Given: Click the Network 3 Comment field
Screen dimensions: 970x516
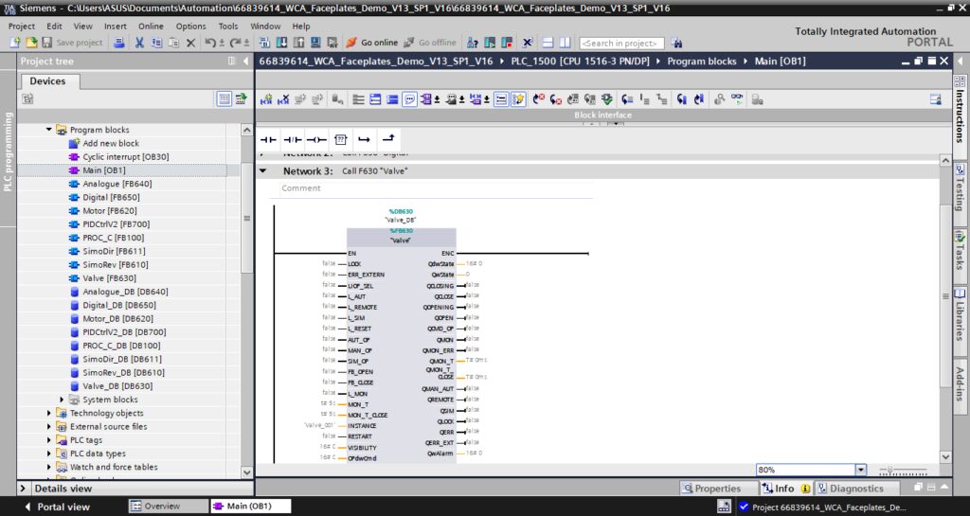Looking at the screenshot, I should point(436,188).
